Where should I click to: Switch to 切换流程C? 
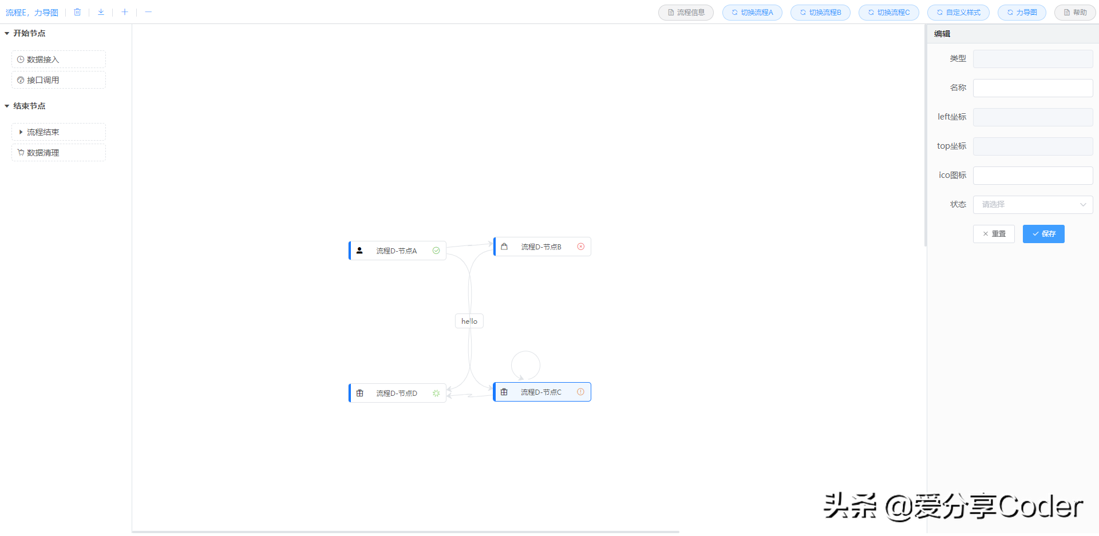888,13
